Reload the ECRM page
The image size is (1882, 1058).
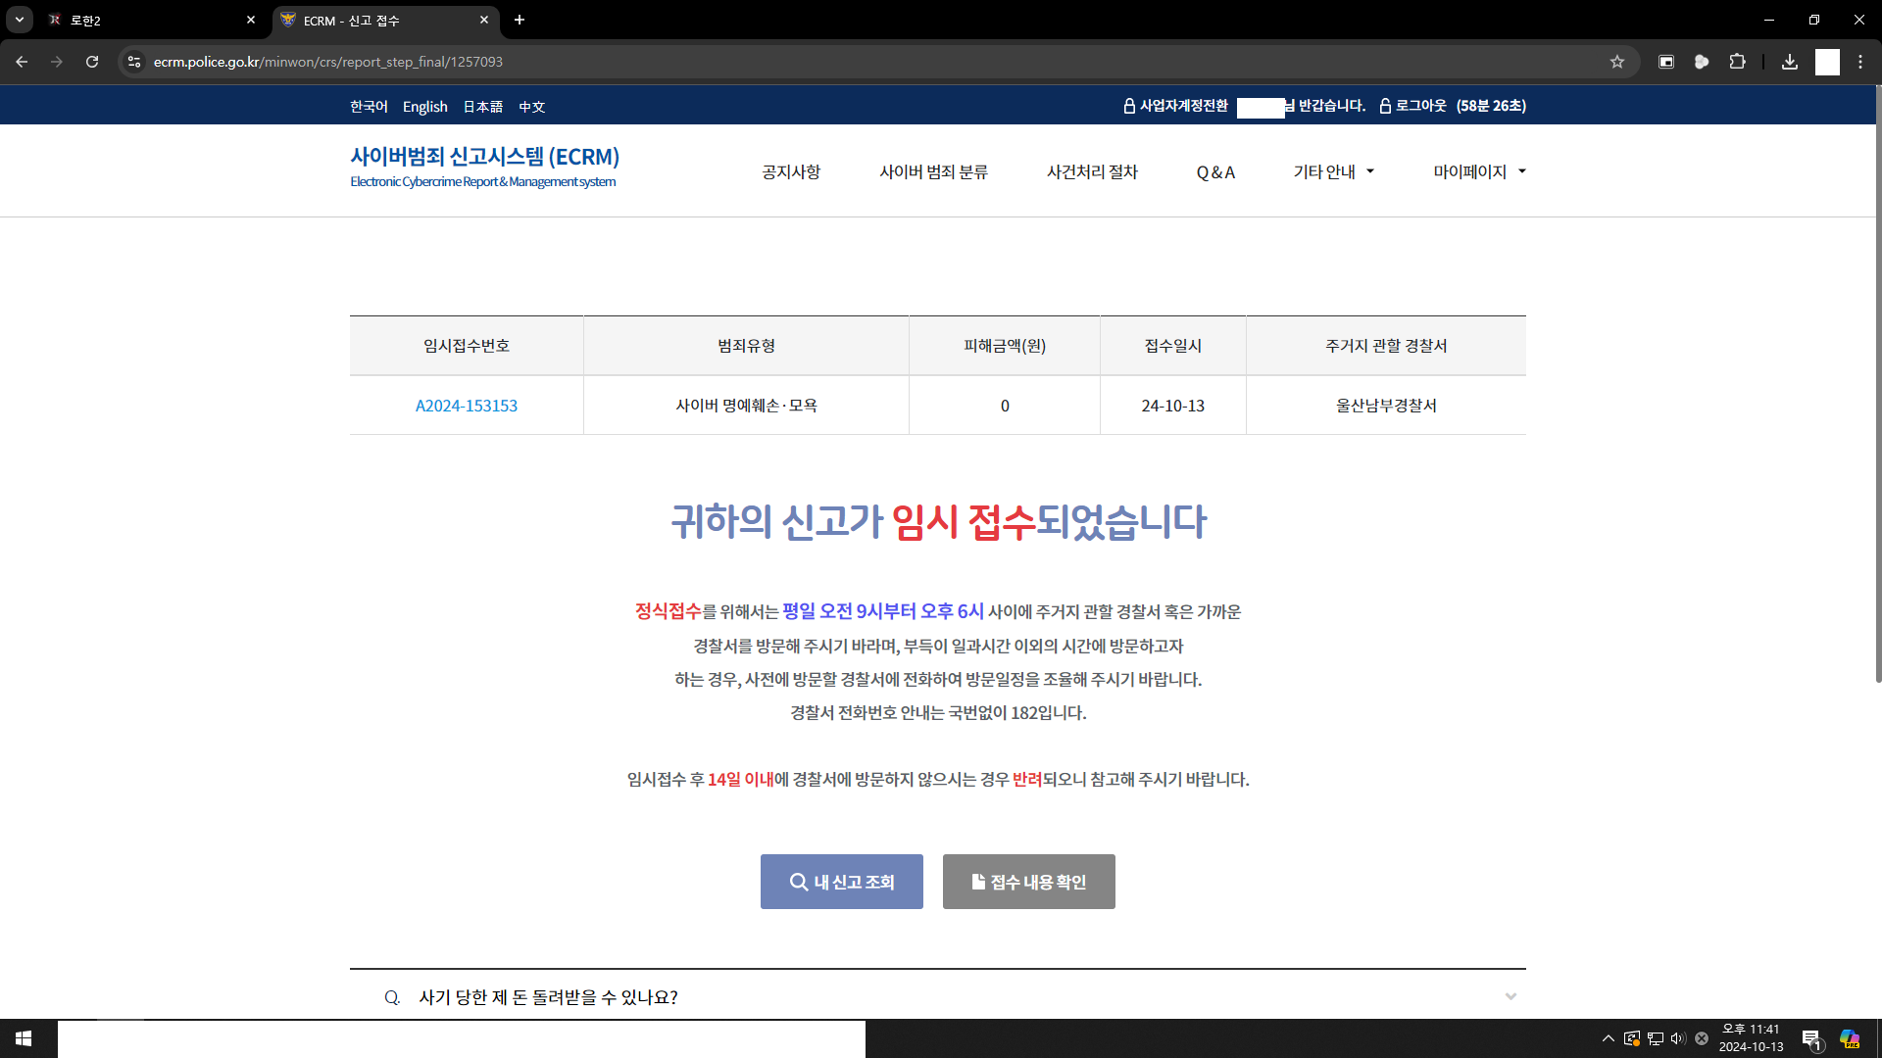tap(92, 62)
